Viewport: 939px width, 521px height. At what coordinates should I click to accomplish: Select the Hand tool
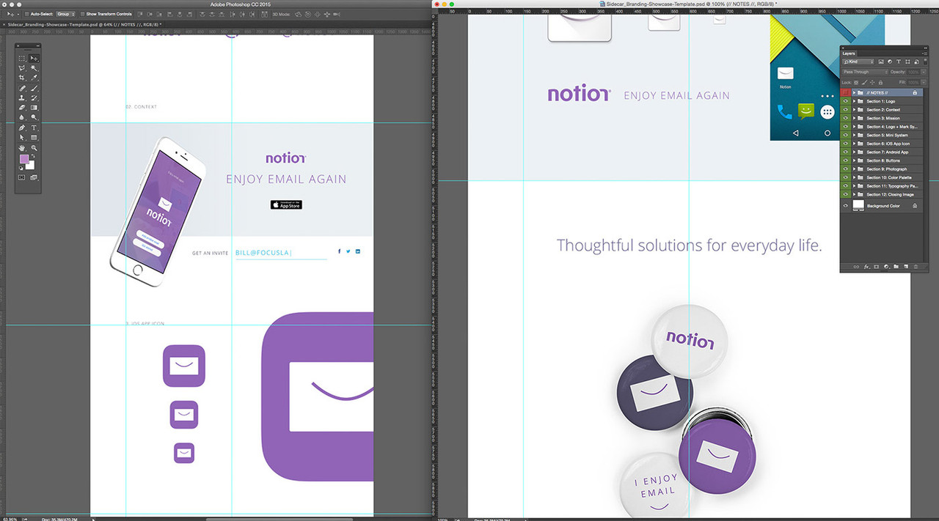tap(22, 147)
